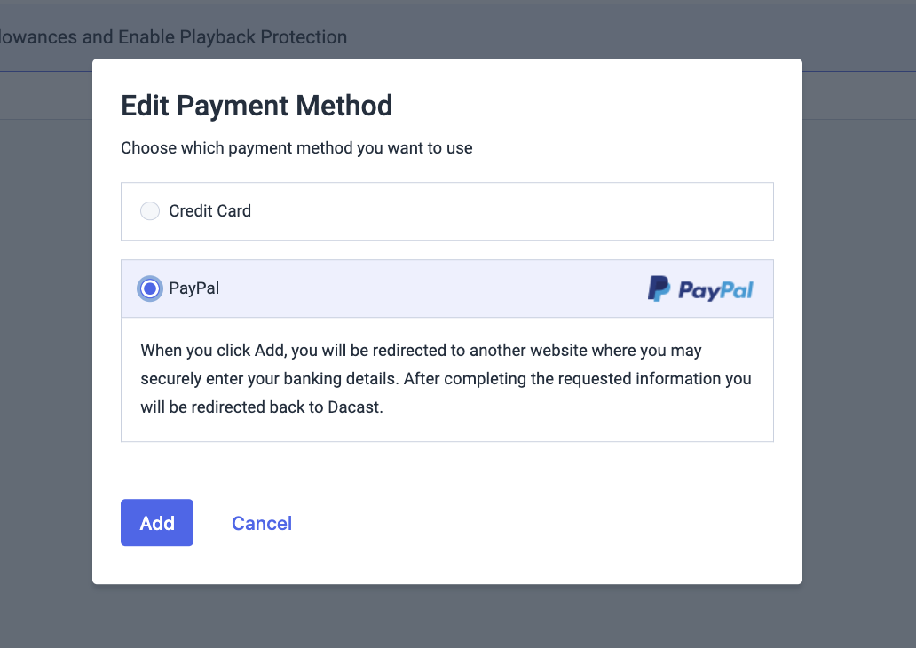This screenshot has height=648, width=916.
Task: Click 'requested information you' in the PayPal description
Action: pos(654,379)
